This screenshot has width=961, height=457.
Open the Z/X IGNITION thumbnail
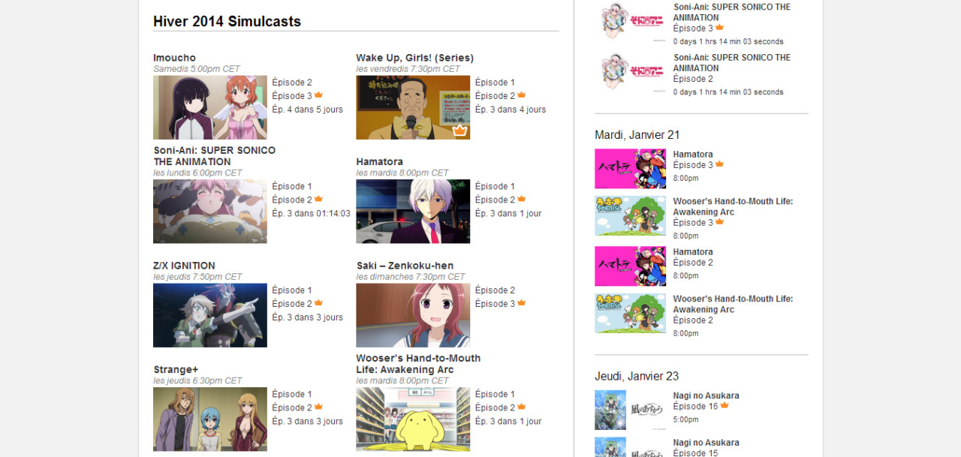210,315
